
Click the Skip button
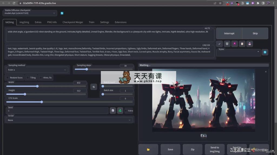click(255, 33)
